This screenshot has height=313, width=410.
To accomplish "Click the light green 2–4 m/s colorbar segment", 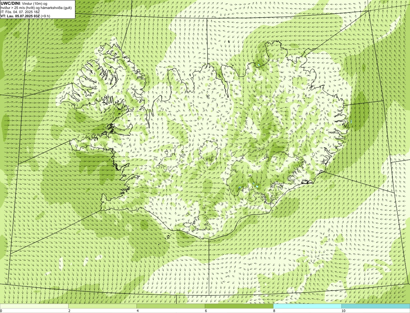I will click(102, 306).
